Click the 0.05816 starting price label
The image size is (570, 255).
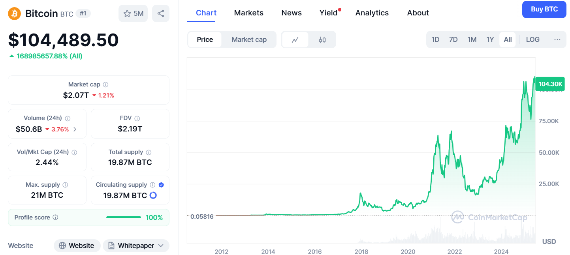pyautogui.click(x=202, y=216)
